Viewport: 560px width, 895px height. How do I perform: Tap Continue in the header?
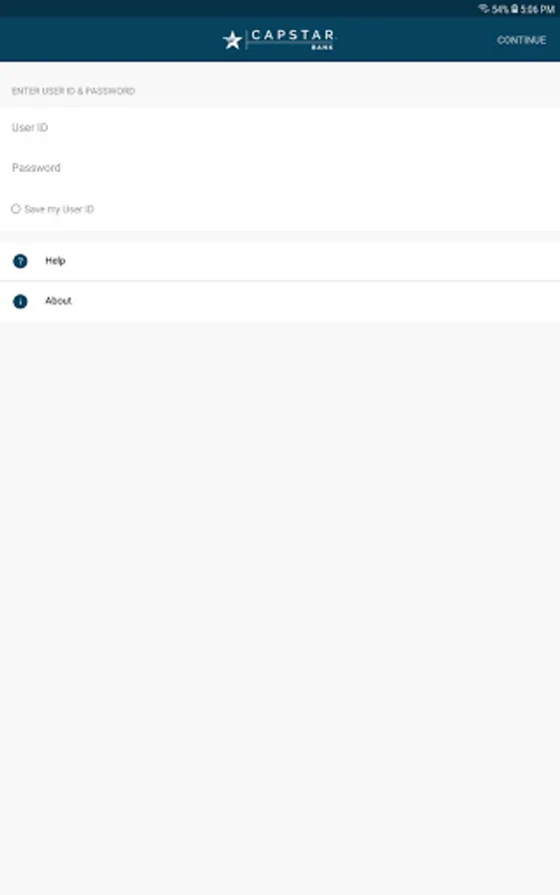point(521,40)
